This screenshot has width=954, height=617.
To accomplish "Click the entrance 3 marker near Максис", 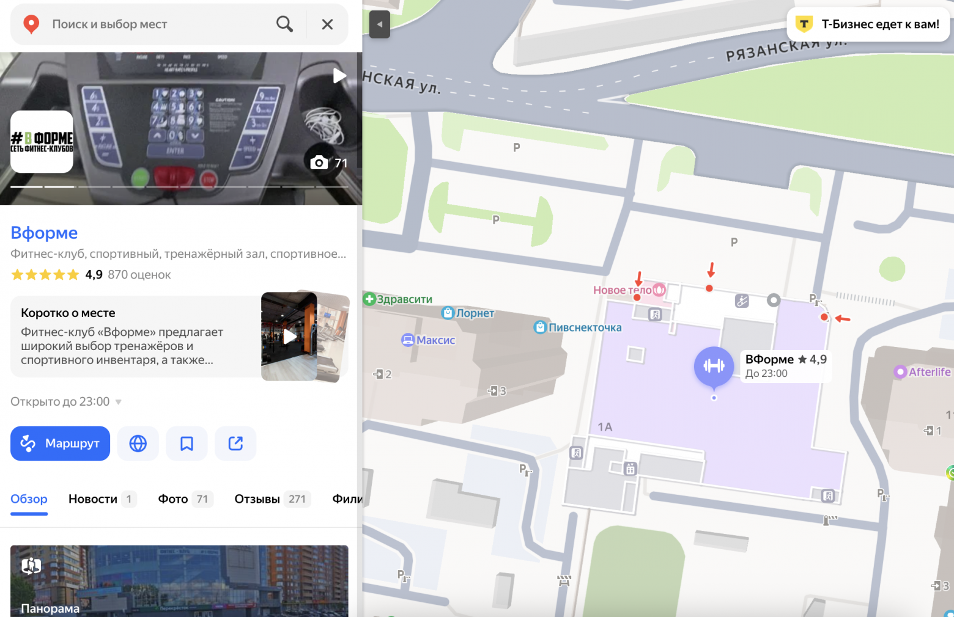I will click(x=497, y=391).
